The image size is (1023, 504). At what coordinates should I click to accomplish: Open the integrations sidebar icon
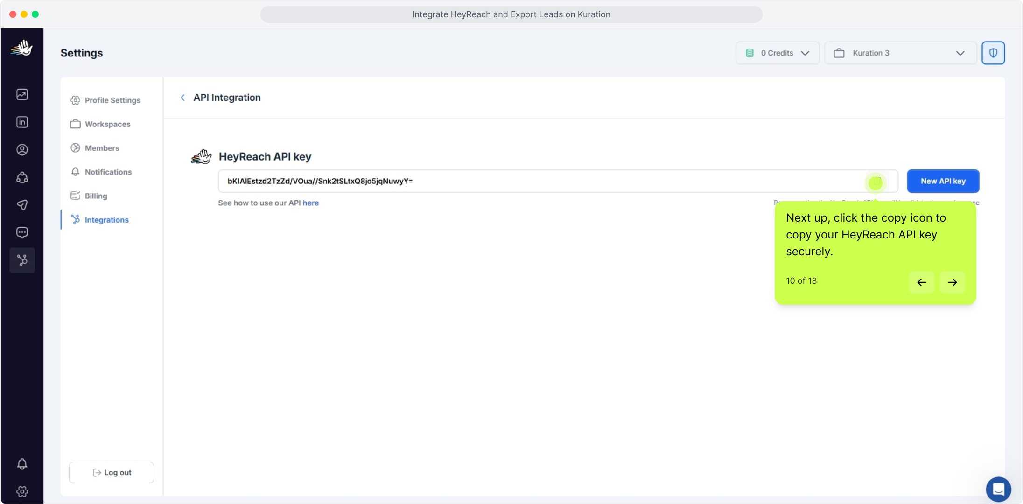22,260
